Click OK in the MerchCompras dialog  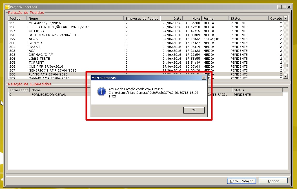coord(194,110)
